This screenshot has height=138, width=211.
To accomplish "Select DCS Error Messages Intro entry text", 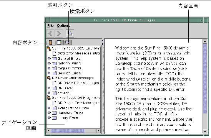I will [x=79, y=53].
